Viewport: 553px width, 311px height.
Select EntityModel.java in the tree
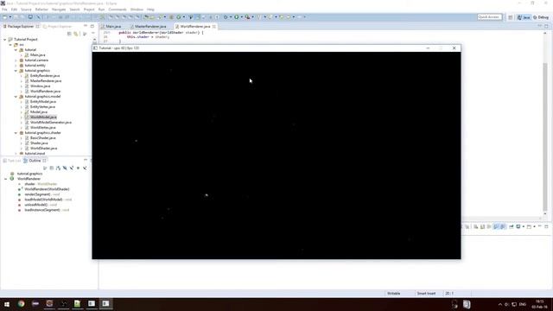point(42,102)
